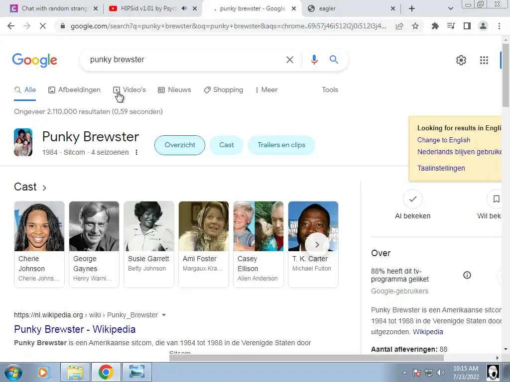Viewport: 510px width, 382px height.
Task: Open the Google apps grid icon
Action: click(x=484, y=60)
